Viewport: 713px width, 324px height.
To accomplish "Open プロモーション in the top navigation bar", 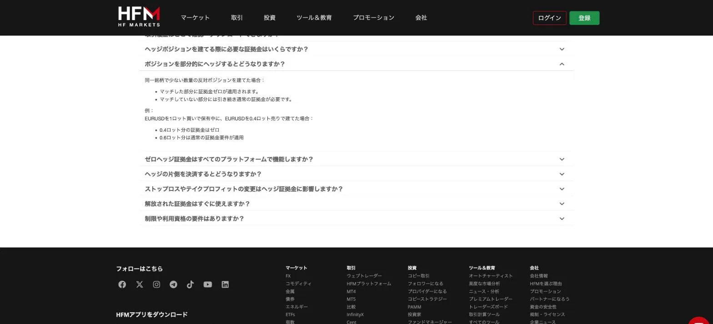I will point(373,18).
